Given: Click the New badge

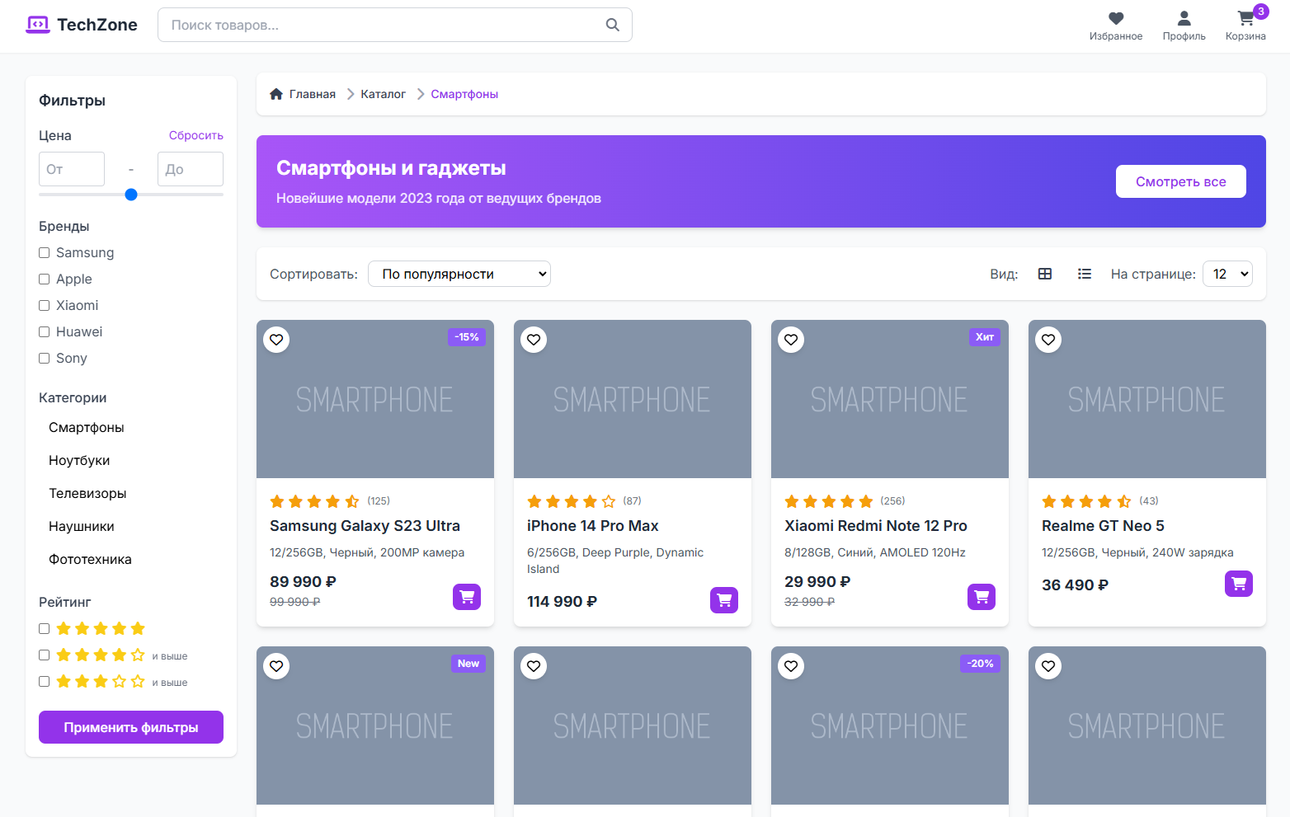Looking at the screenshot, I should click(468, 664).
